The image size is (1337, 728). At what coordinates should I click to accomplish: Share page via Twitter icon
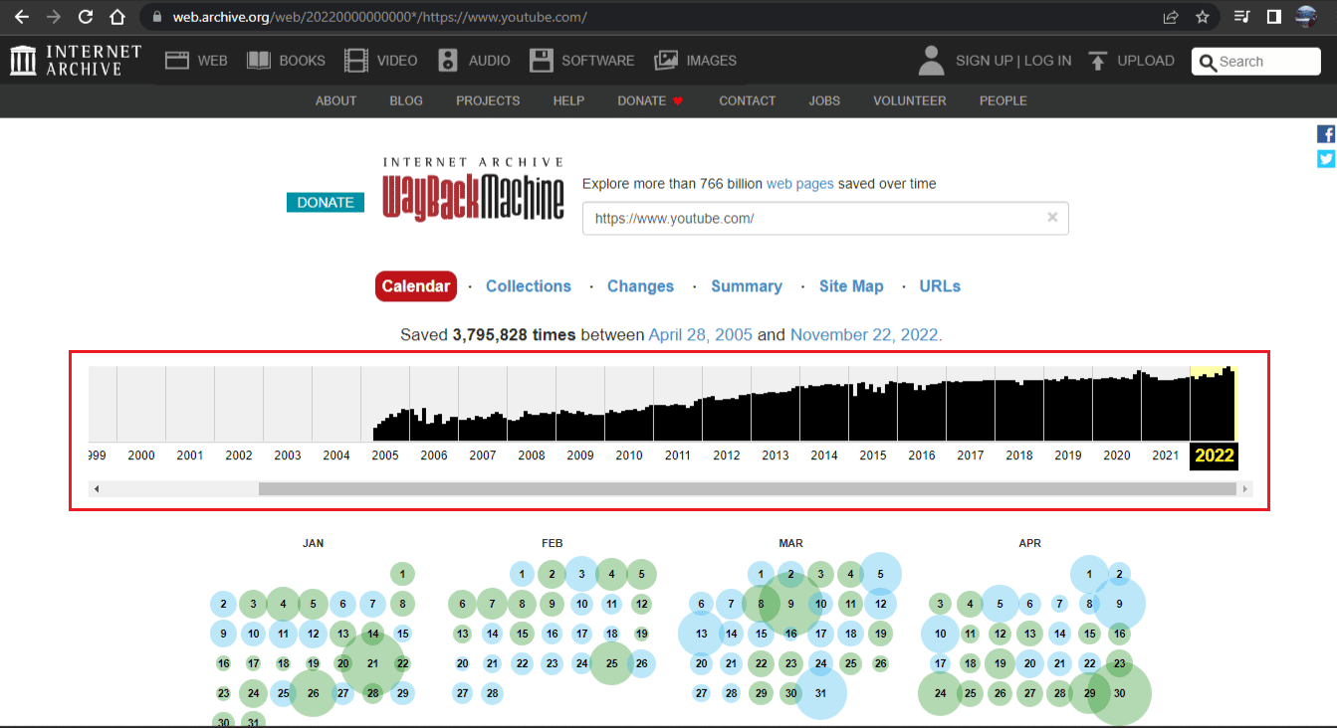coord(1325,159)
